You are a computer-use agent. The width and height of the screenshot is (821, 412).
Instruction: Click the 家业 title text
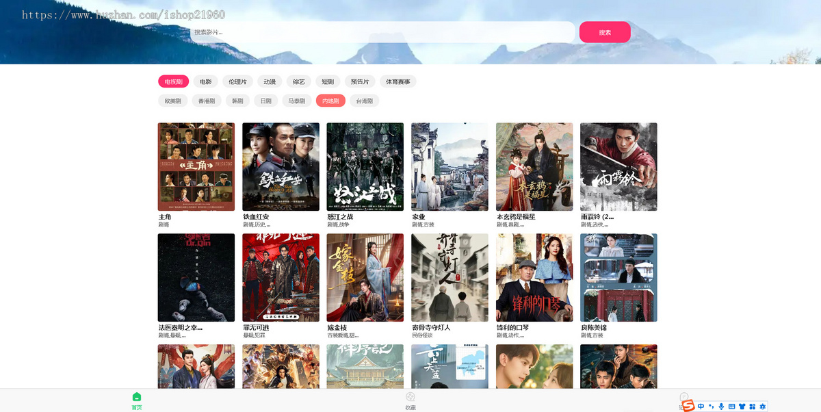click(418, 217)
